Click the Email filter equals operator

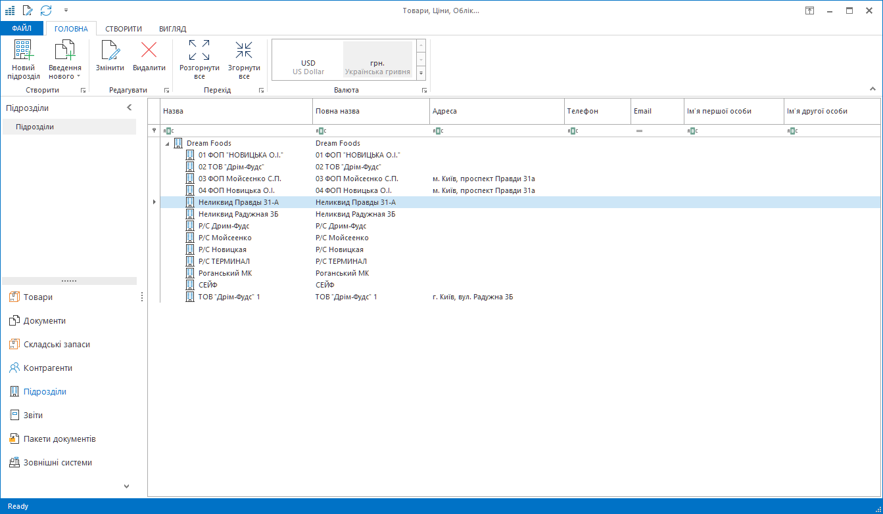(x=638, y=131)
